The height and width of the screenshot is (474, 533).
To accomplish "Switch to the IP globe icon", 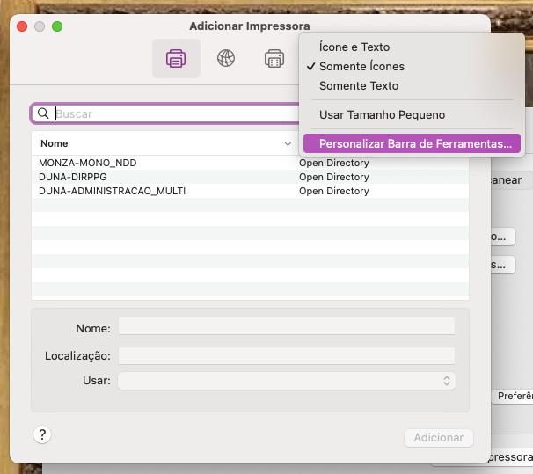I will [x=226, y=59].
